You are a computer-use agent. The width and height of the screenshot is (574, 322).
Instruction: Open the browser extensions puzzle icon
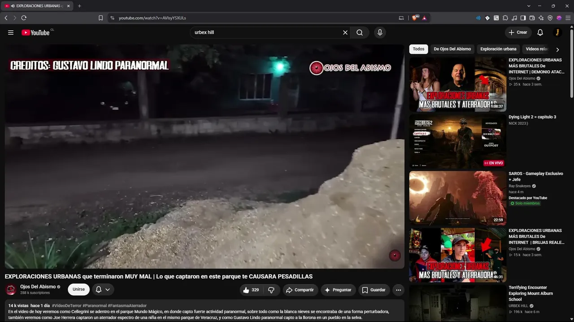pyautogui.click(x=505, y=18)
